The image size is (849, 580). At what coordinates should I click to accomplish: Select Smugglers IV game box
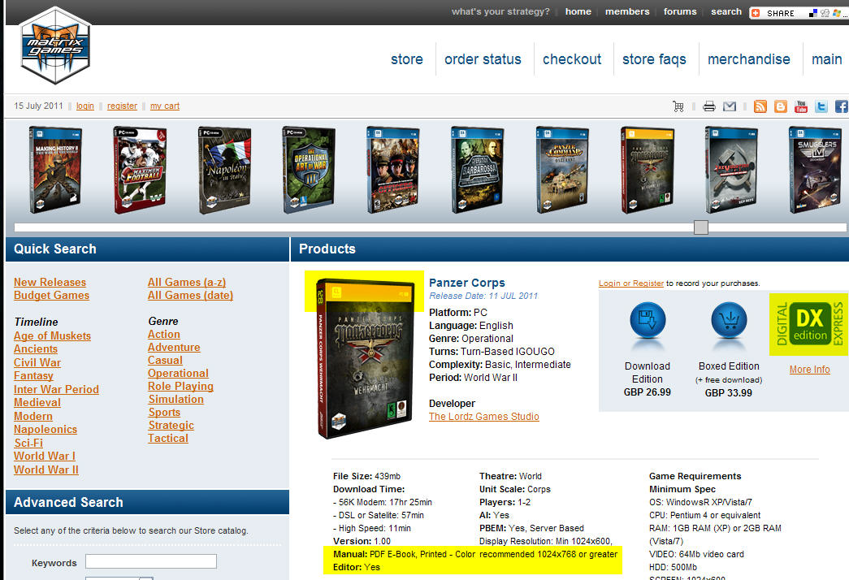point(816,170)
